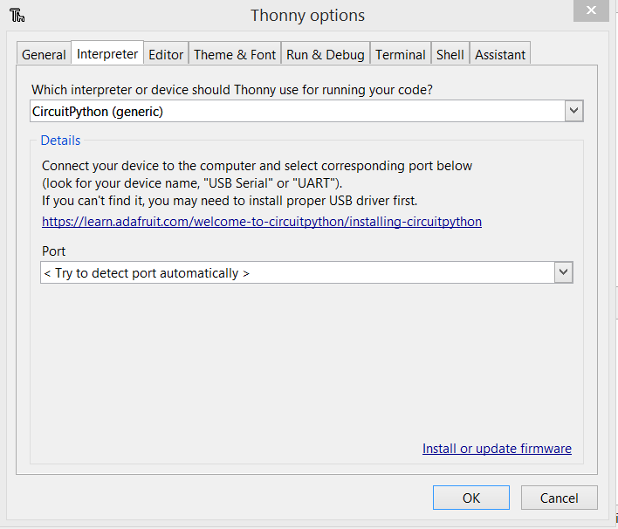Open the Adafruit installing-circuitpython link
The image size is (618, 529).
pyautogui.click(x=262, y=222)
